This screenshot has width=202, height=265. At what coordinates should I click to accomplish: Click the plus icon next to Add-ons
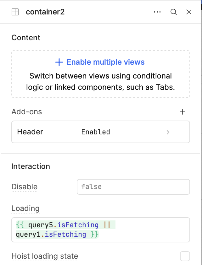[x=182, y=112]
